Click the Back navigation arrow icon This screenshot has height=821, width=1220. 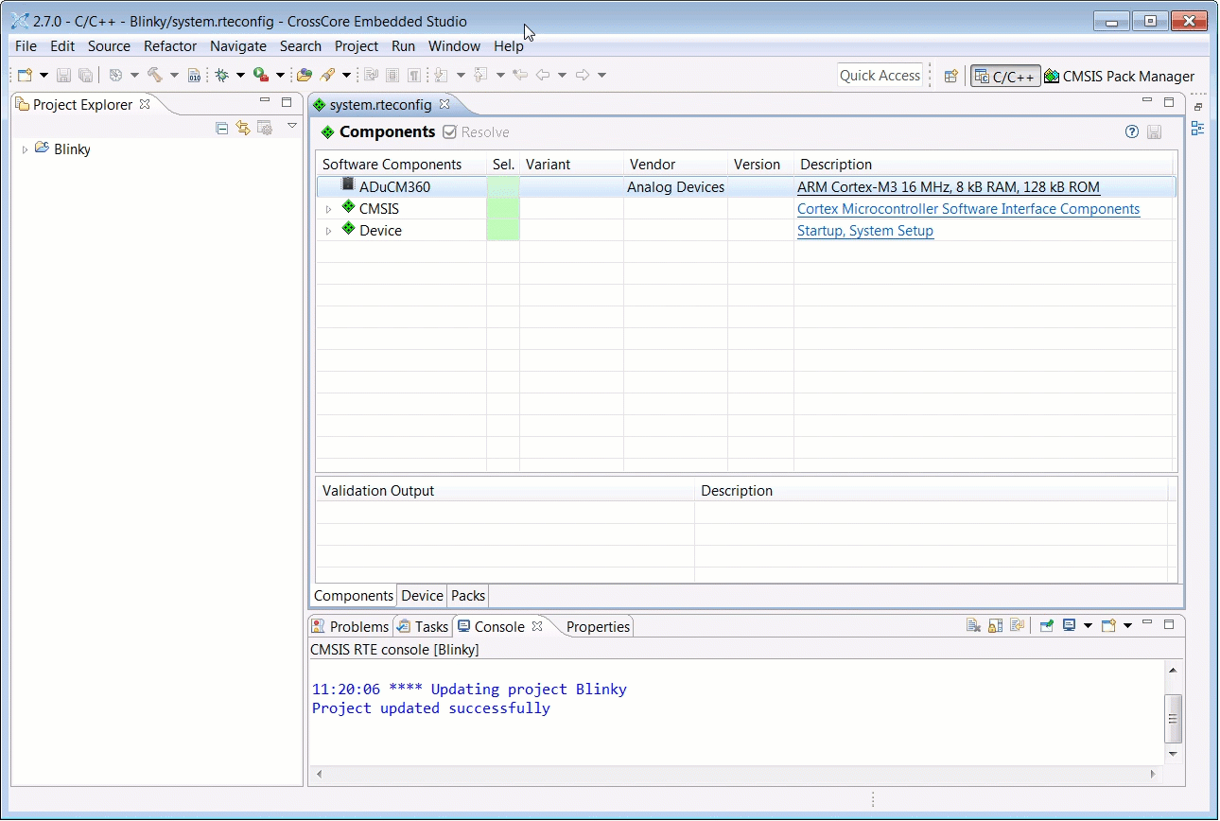(x=543, y=75)
